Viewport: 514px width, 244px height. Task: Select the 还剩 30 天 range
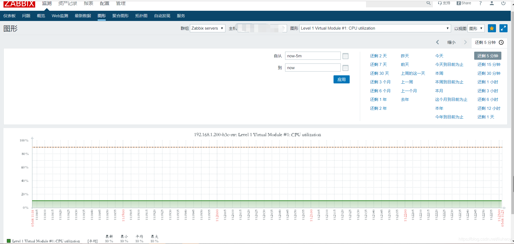(380, 73)
